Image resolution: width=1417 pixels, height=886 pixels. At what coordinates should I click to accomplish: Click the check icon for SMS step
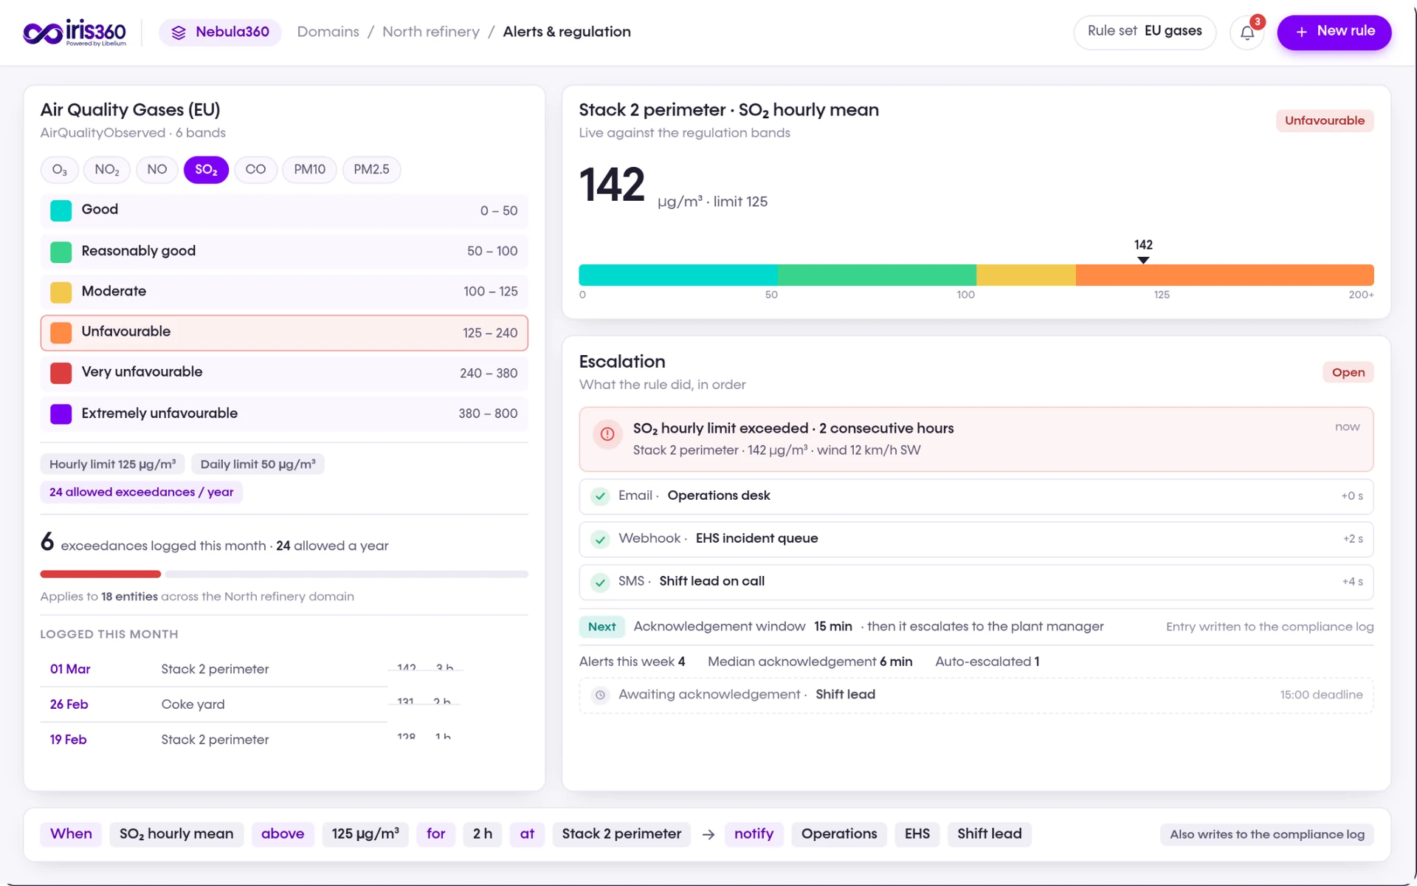pos(600,582)
